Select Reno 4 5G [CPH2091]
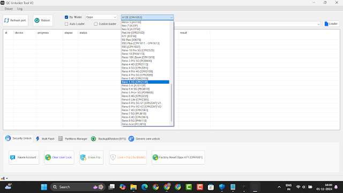 145,68
